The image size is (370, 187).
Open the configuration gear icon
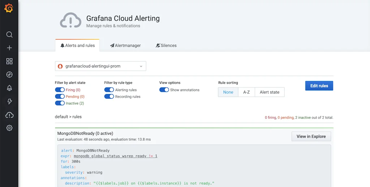[9, 128]
